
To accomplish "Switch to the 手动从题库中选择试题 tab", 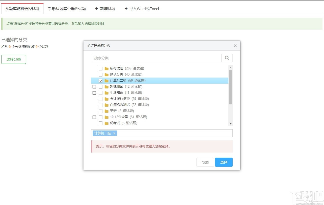I will [67, 9].
